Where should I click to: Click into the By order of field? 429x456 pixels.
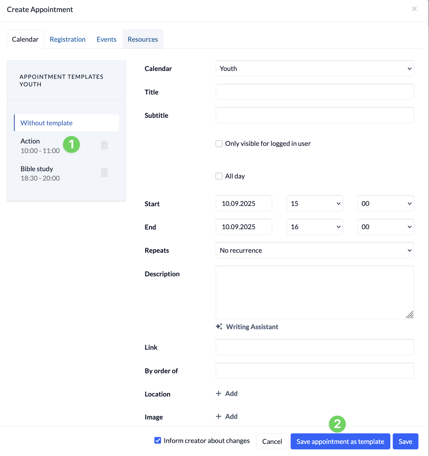315,371
